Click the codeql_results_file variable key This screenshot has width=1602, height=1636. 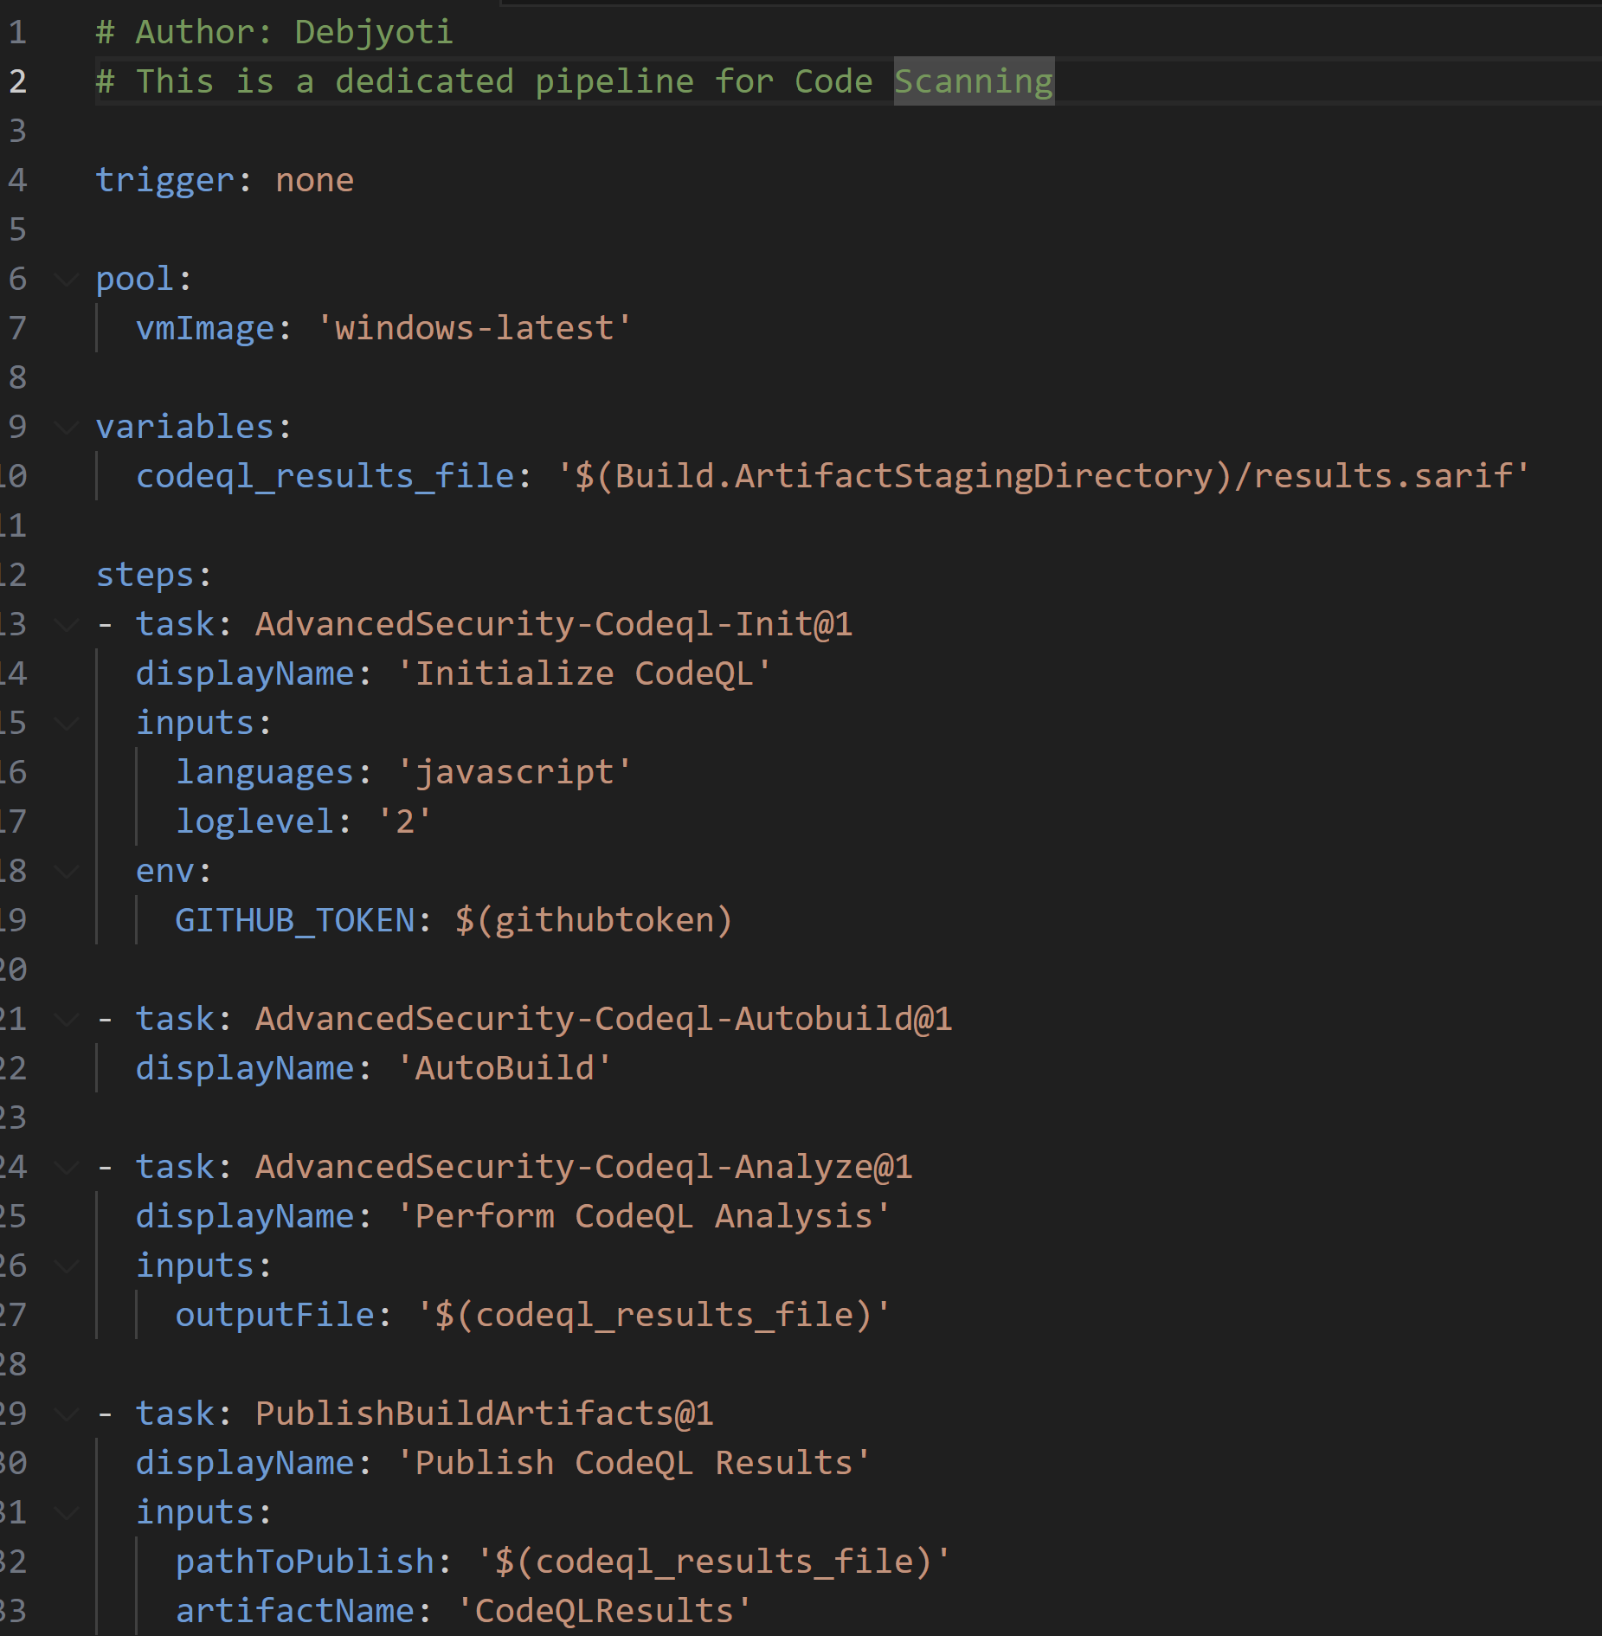[325, 476]
